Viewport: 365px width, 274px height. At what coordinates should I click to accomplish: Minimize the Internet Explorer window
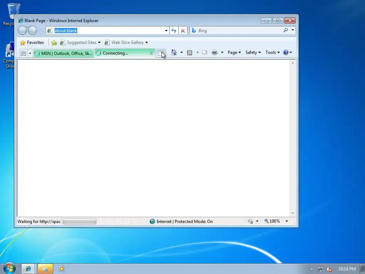(266, 21)
